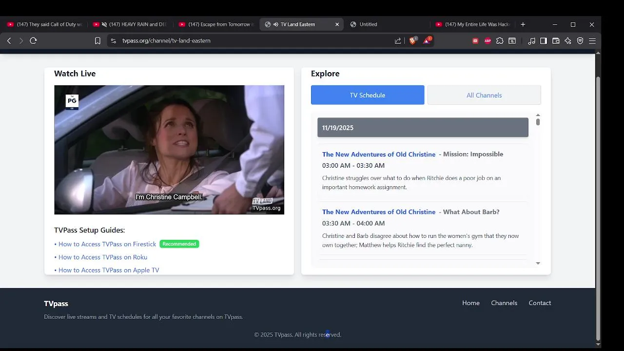
Task: Click the green Recommended badge
Action: (179, 244)
